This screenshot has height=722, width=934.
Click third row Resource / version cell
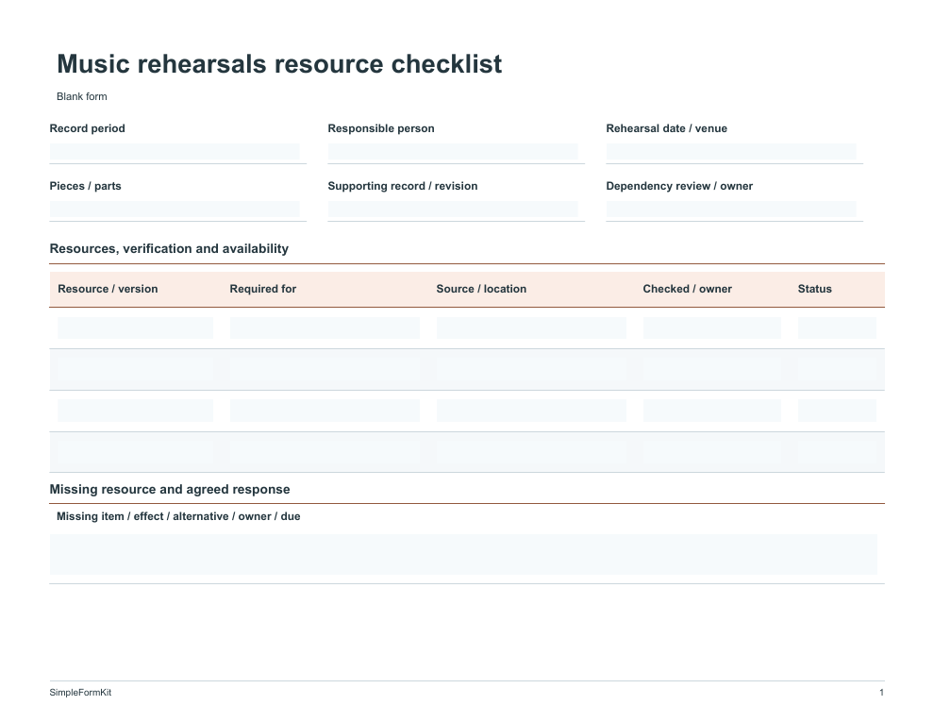(x=135, y=411)
